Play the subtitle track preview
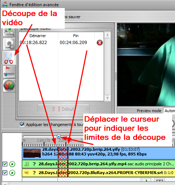The image size is (175, 185). [x=12, y=173]
